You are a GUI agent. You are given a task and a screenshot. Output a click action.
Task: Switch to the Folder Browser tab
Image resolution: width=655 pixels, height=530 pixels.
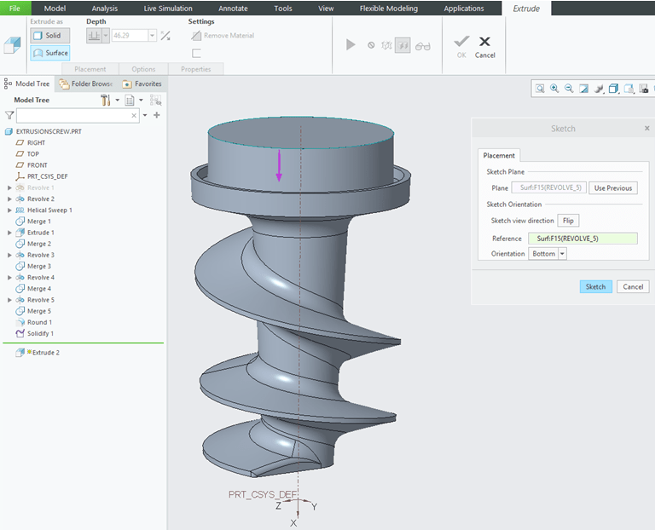pos(85,84)
